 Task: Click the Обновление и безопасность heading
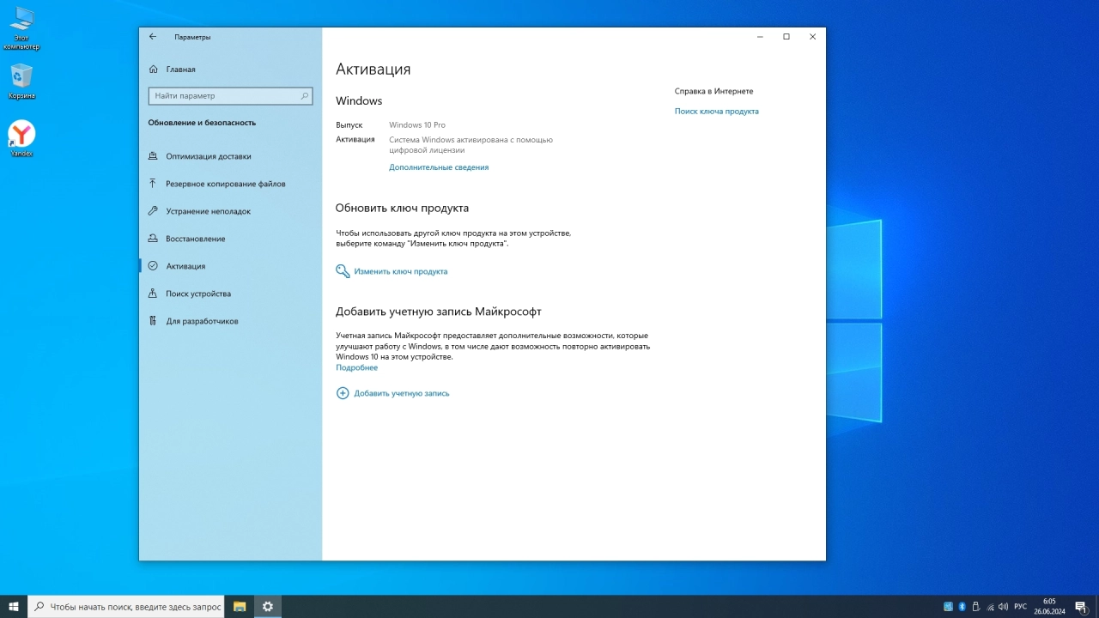coord(202,123)
